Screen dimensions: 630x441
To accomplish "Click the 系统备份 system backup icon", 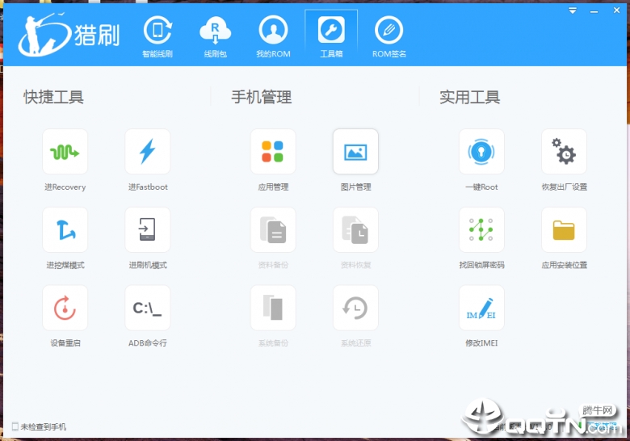I will coord(273,308).
